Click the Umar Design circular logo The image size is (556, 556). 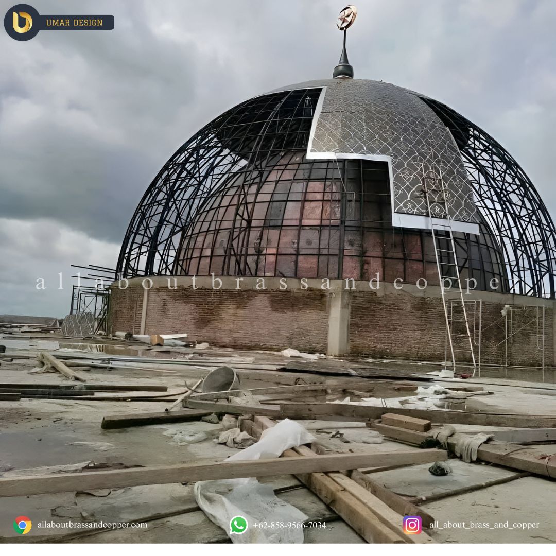click(x=22, y=22)
